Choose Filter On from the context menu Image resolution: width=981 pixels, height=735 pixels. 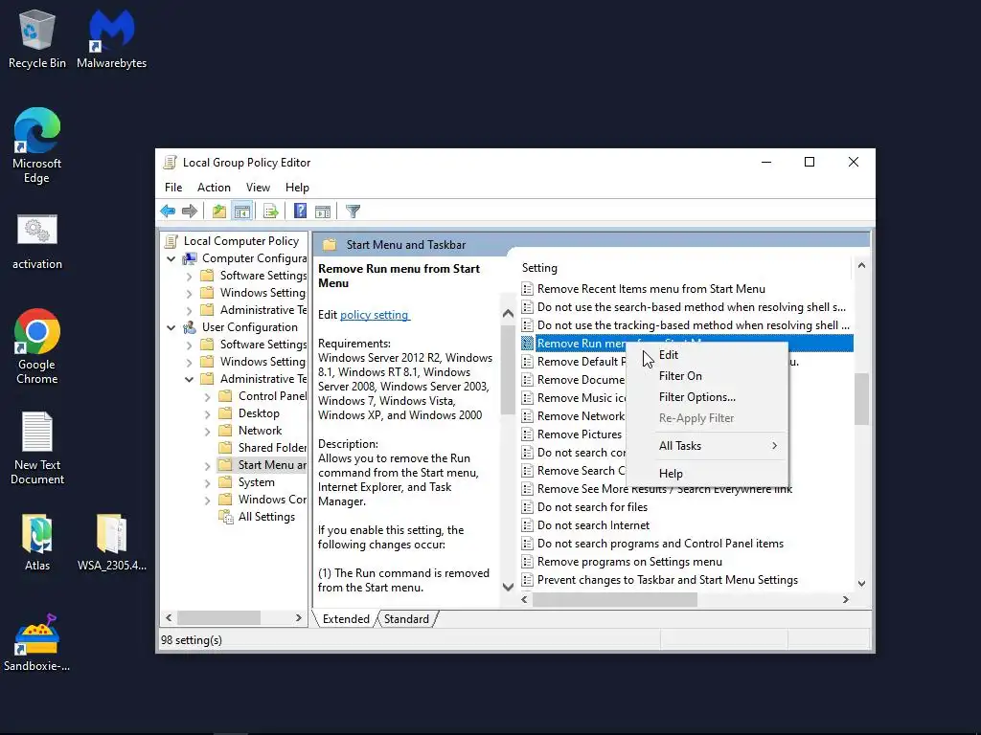708,376
